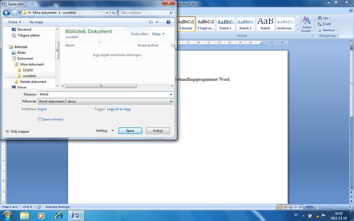Viewport: 354px width, 221px height.
Task: Select the Skrivbord location in the folder tree
Action: [x=21, y=30]
